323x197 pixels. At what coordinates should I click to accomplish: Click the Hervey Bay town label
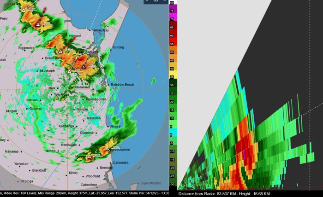[101, 30]
